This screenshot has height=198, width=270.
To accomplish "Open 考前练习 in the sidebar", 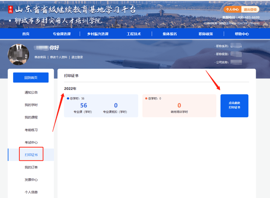I will coord(31,130).
